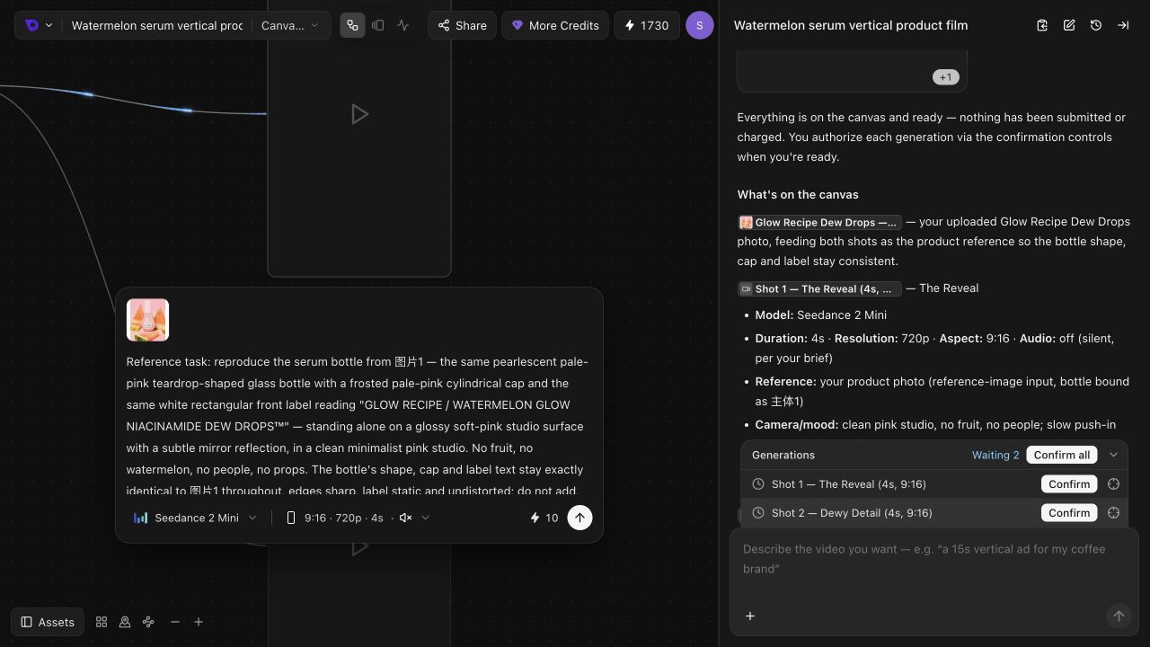Open More Credits

point(554,25)
